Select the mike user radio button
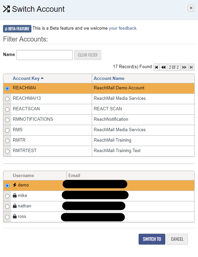The image size is (198, 257). [x=7, y=196]
